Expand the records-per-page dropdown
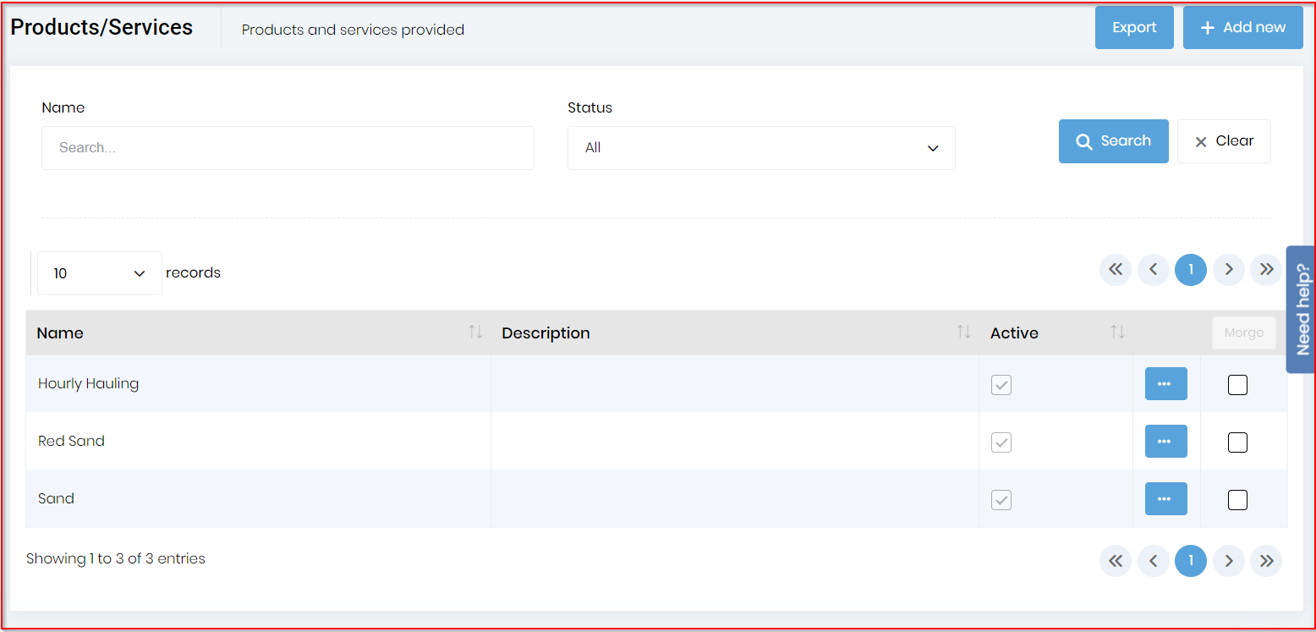 tap(100, 273)
